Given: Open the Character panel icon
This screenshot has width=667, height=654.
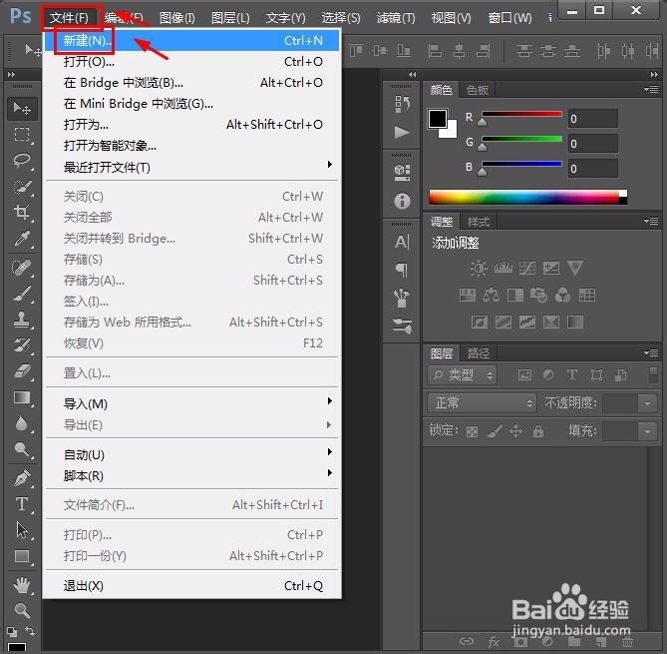Looking at the screenshot, I should (402, 242).
